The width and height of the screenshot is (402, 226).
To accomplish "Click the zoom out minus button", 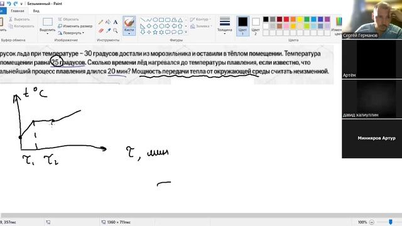I will click(x=372, y=222).
